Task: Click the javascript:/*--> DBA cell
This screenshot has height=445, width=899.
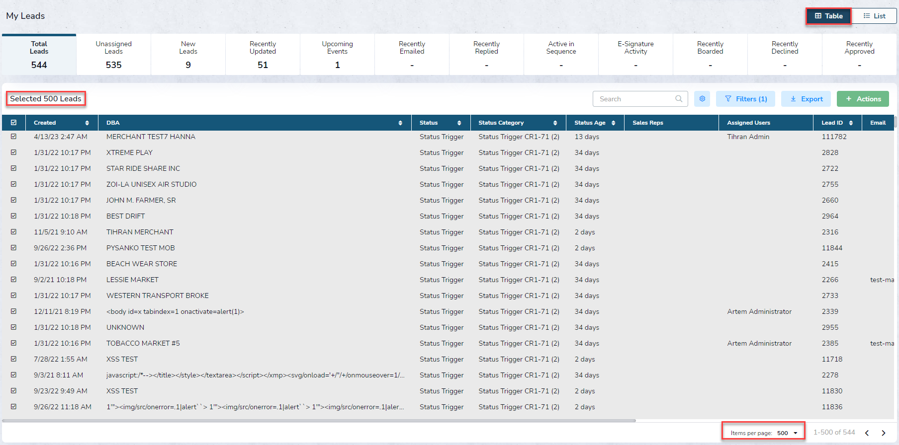Action: [x=255, y=375]
